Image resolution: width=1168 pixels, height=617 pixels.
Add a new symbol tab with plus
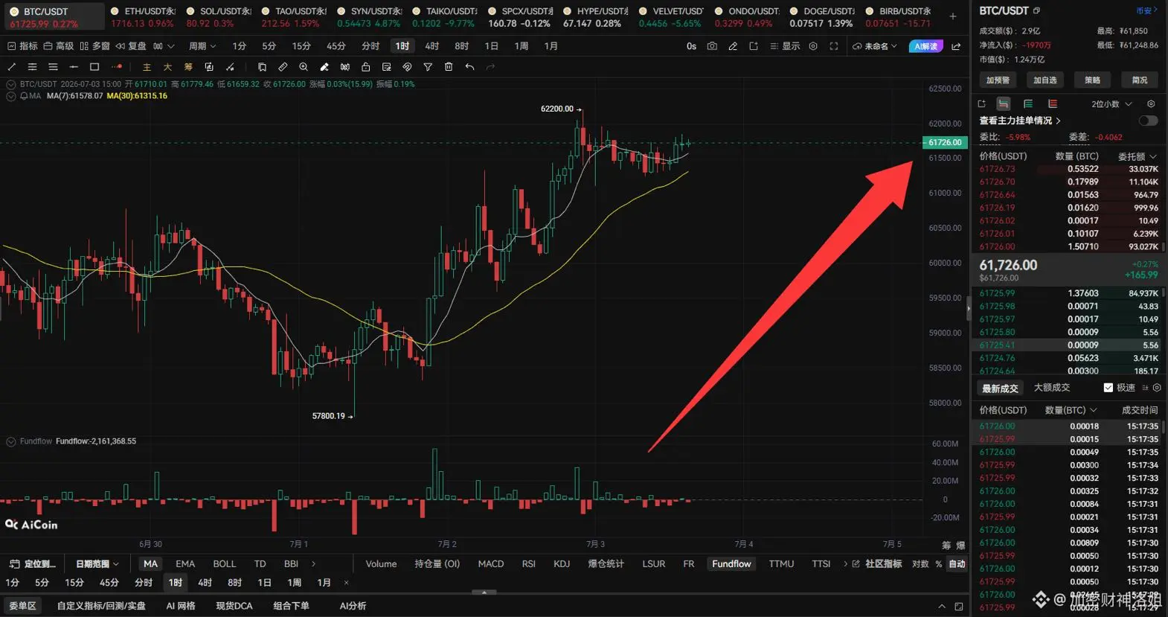click(x=953, y=16)
